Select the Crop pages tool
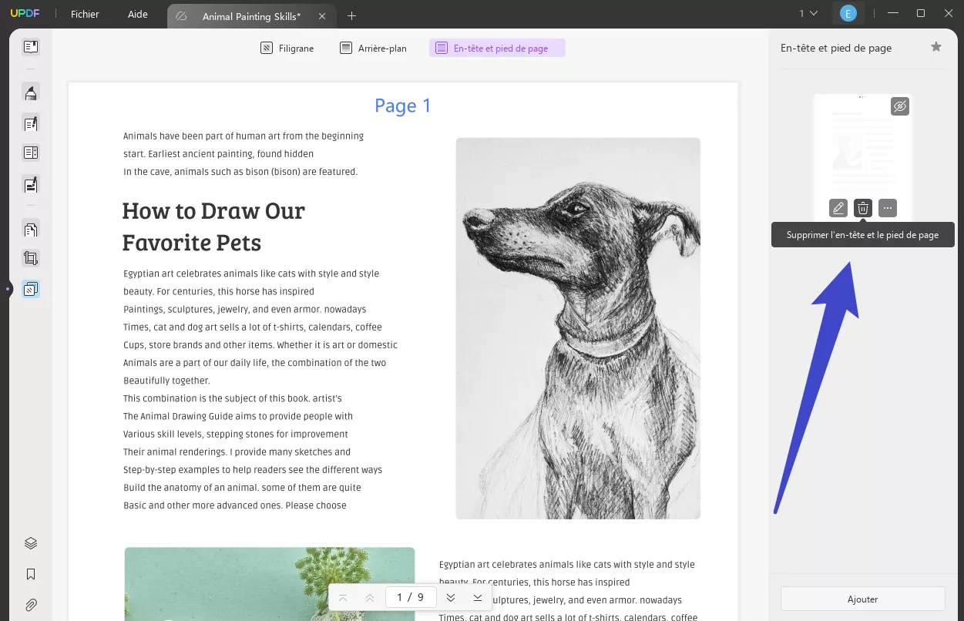This screenshot has height=621, width=964. click(x=31, y=259)
